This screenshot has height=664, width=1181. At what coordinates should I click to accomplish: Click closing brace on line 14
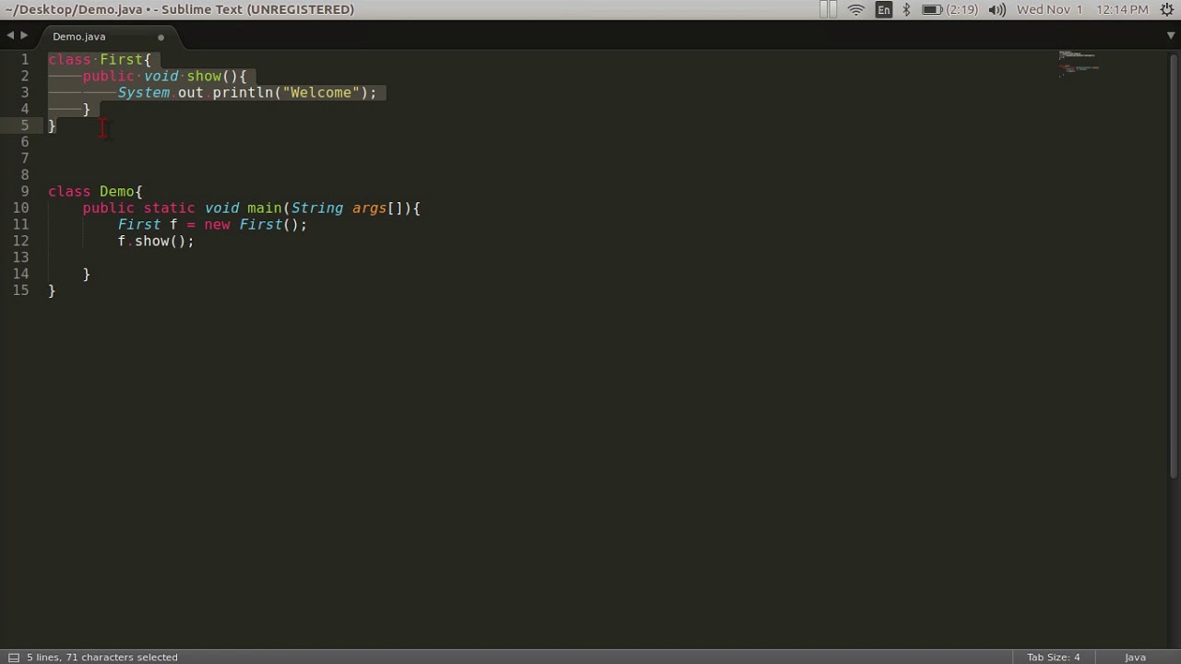point(87,274)
